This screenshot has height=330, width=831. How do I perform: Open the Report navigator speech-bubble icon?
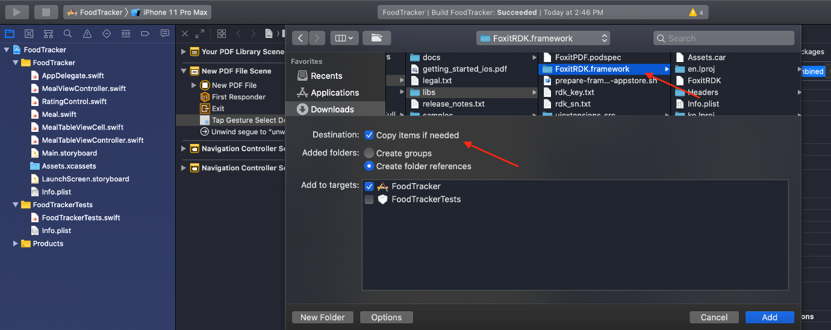click(164, 34)
